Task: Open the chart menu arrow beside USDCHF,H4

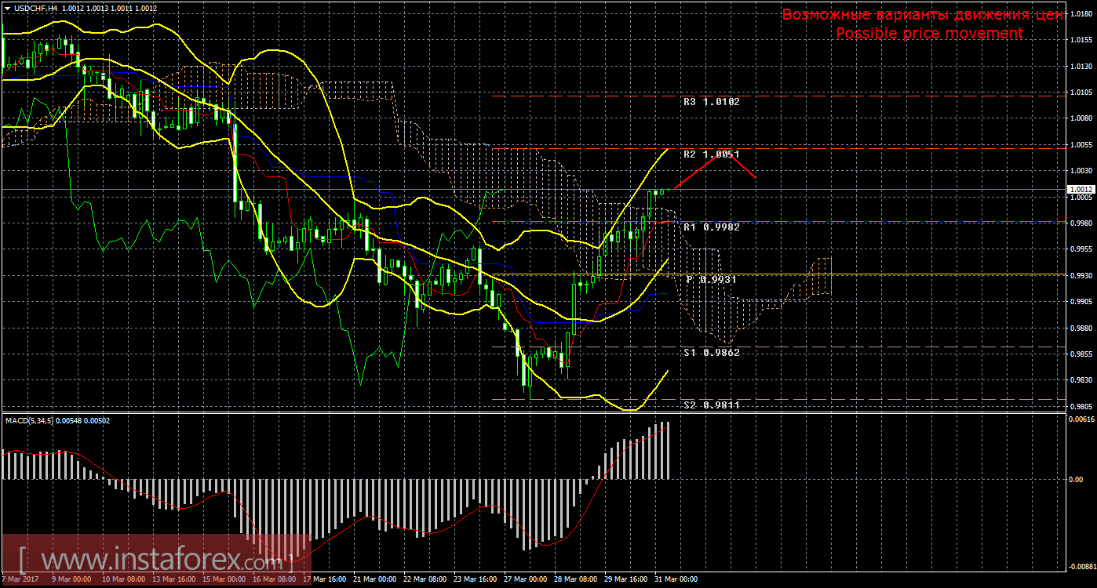Action: 7,8
